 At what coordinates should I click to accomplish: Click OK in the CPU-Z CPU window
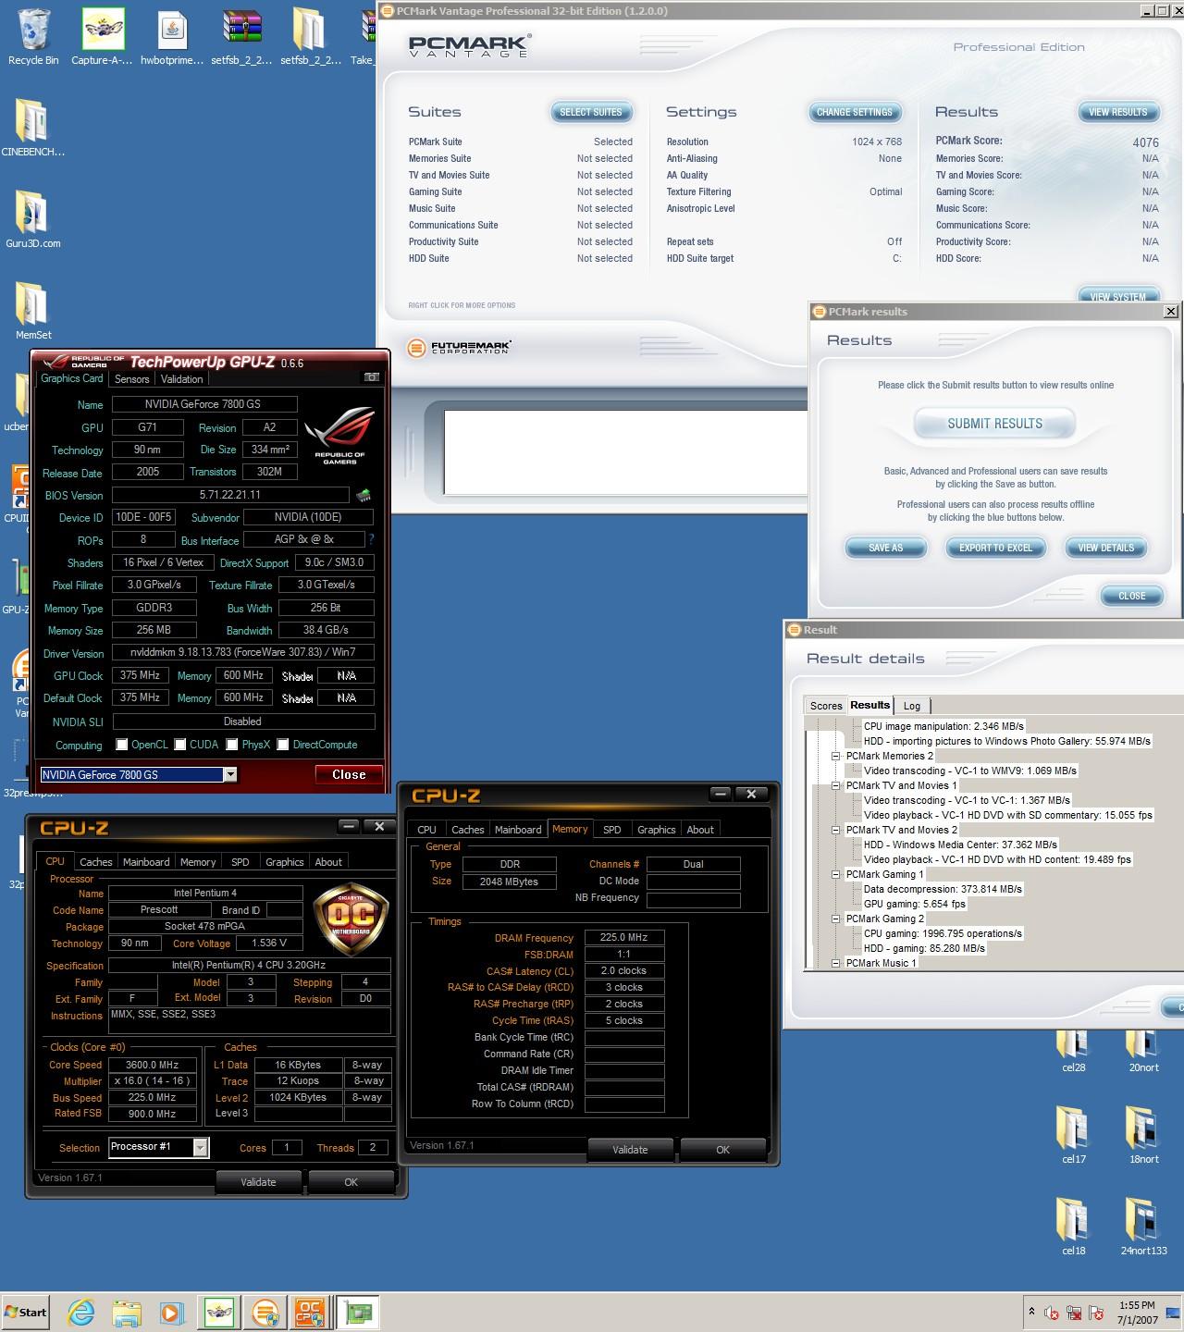tap(351, 1182)
